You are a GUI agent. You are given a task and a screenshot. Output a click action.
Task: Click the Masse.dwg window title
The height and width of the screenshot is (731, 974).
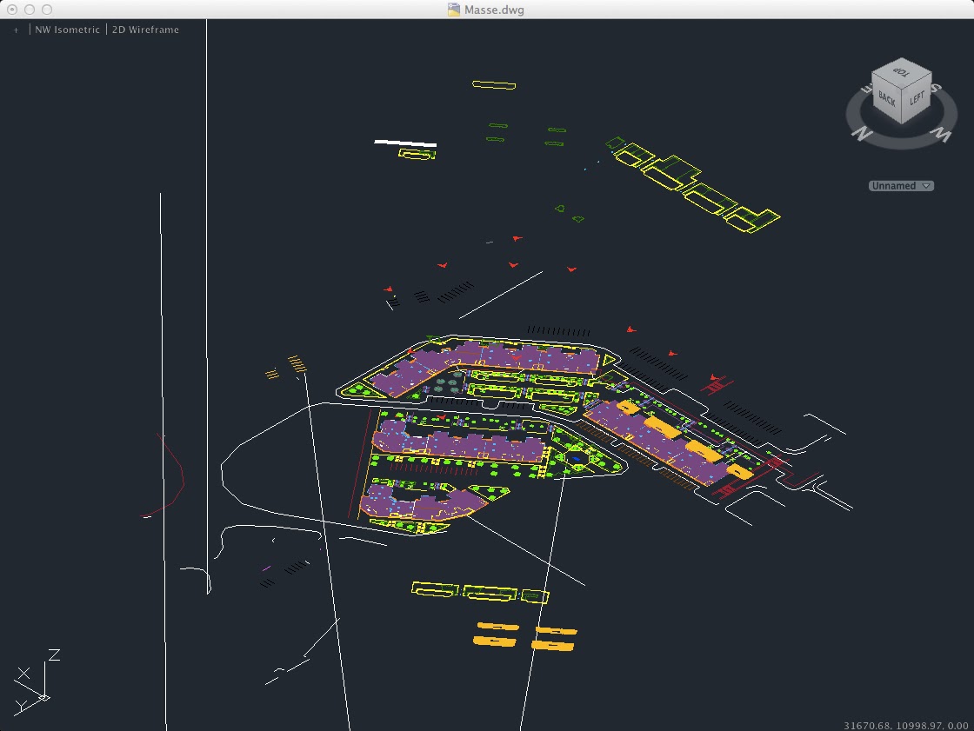tap(494, 10)
